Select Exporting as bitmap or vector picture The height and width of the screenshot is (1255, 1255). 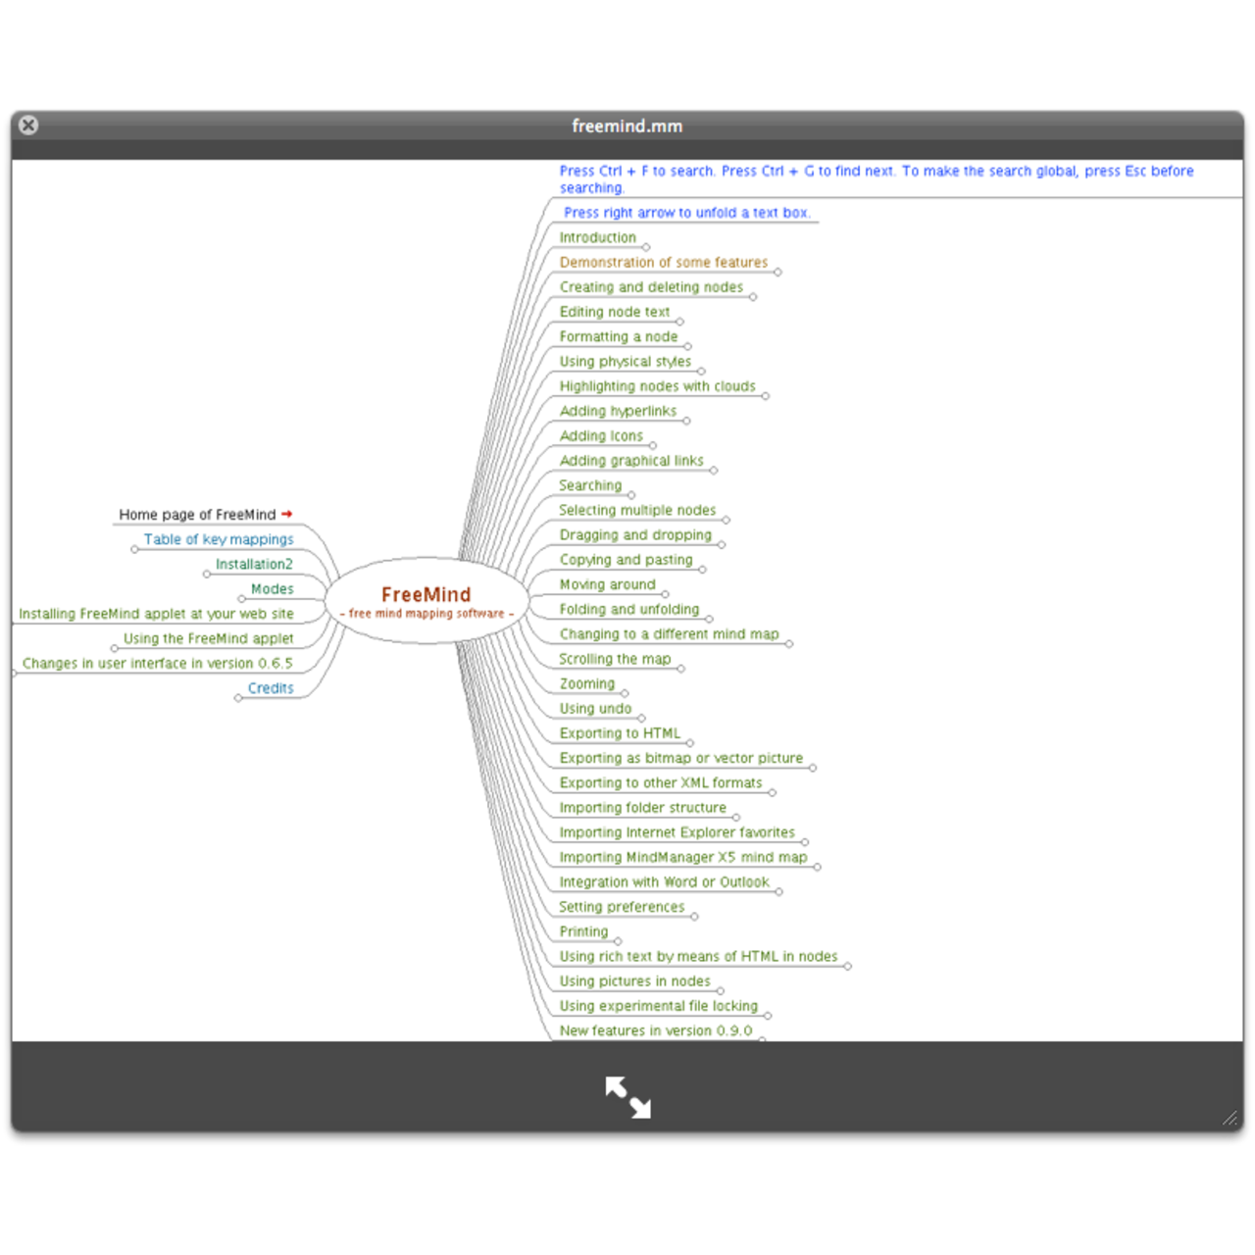click(681, 758)
